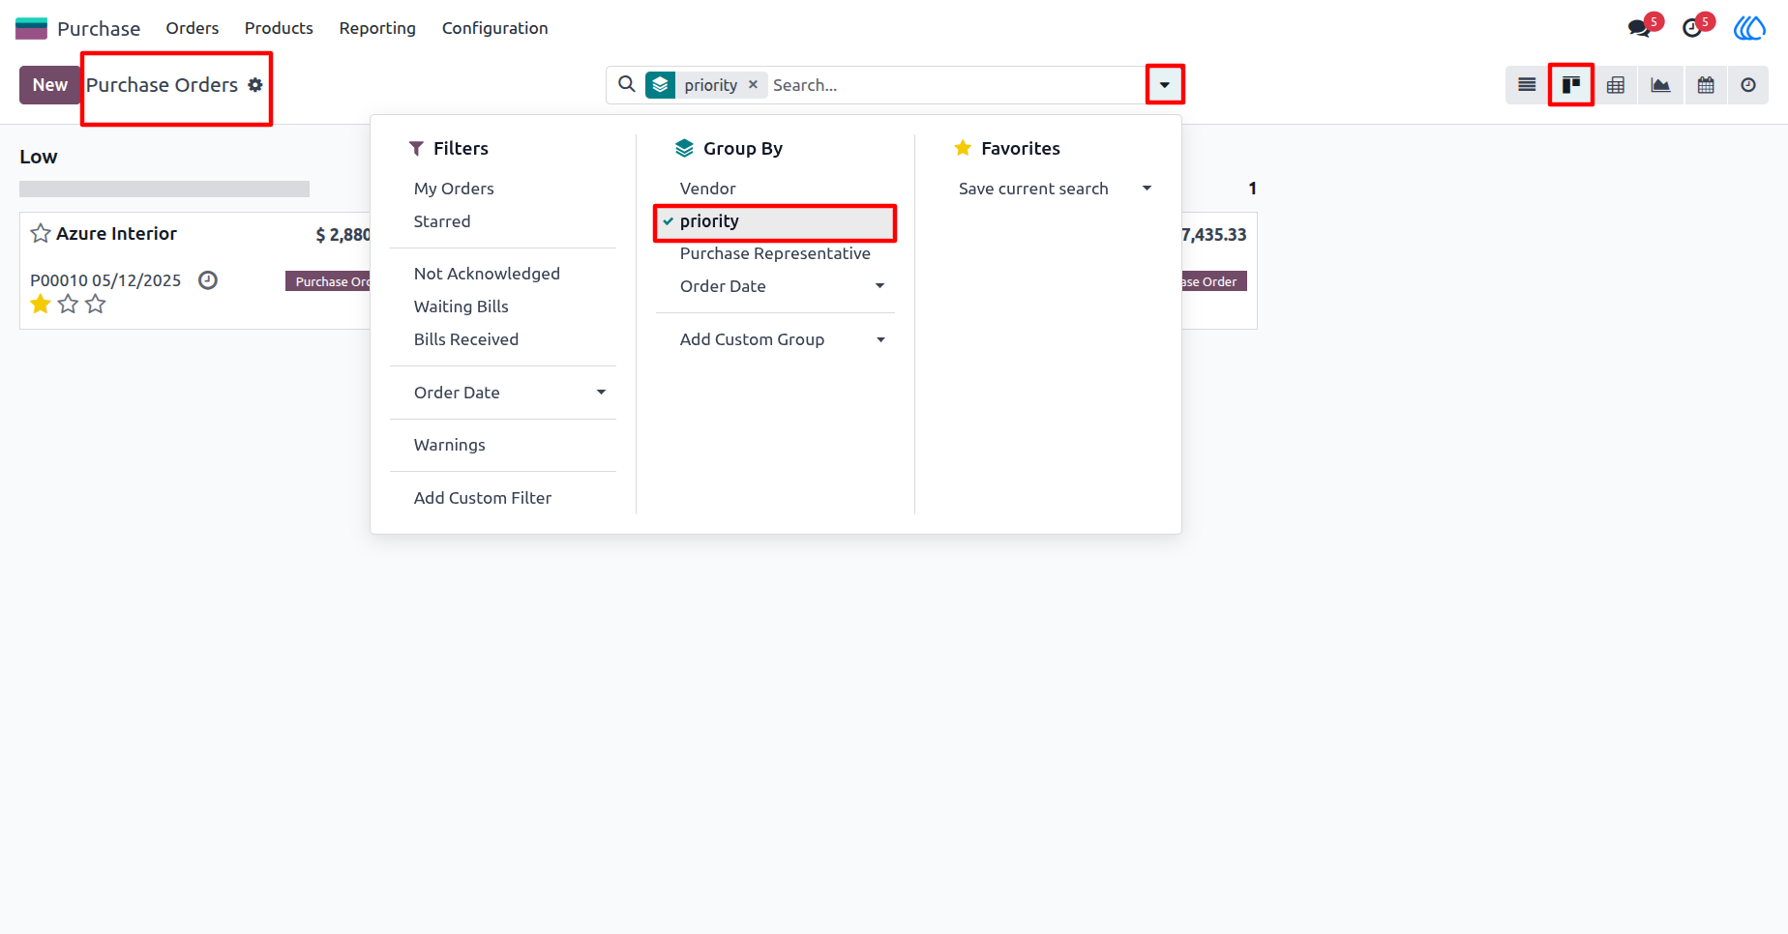Image resolution: width=1788 pixels, height=934 pixels.
Task: Click the Low column progress bar
Action: 164,189
